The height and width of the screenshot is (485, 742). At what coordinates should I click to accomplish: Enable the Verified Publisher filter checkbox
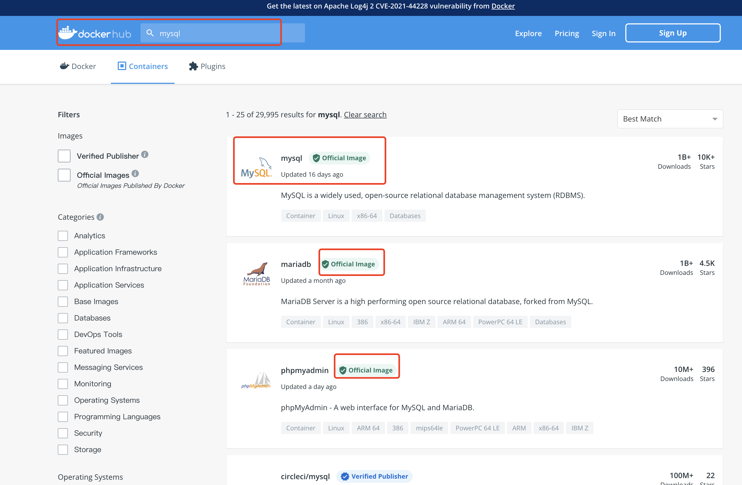click(64, 156)
